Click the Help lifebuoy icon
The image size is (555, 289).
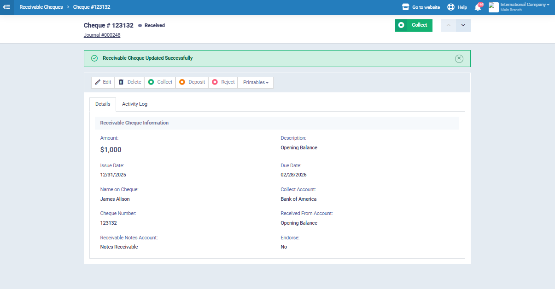click(x=451, y=7)
